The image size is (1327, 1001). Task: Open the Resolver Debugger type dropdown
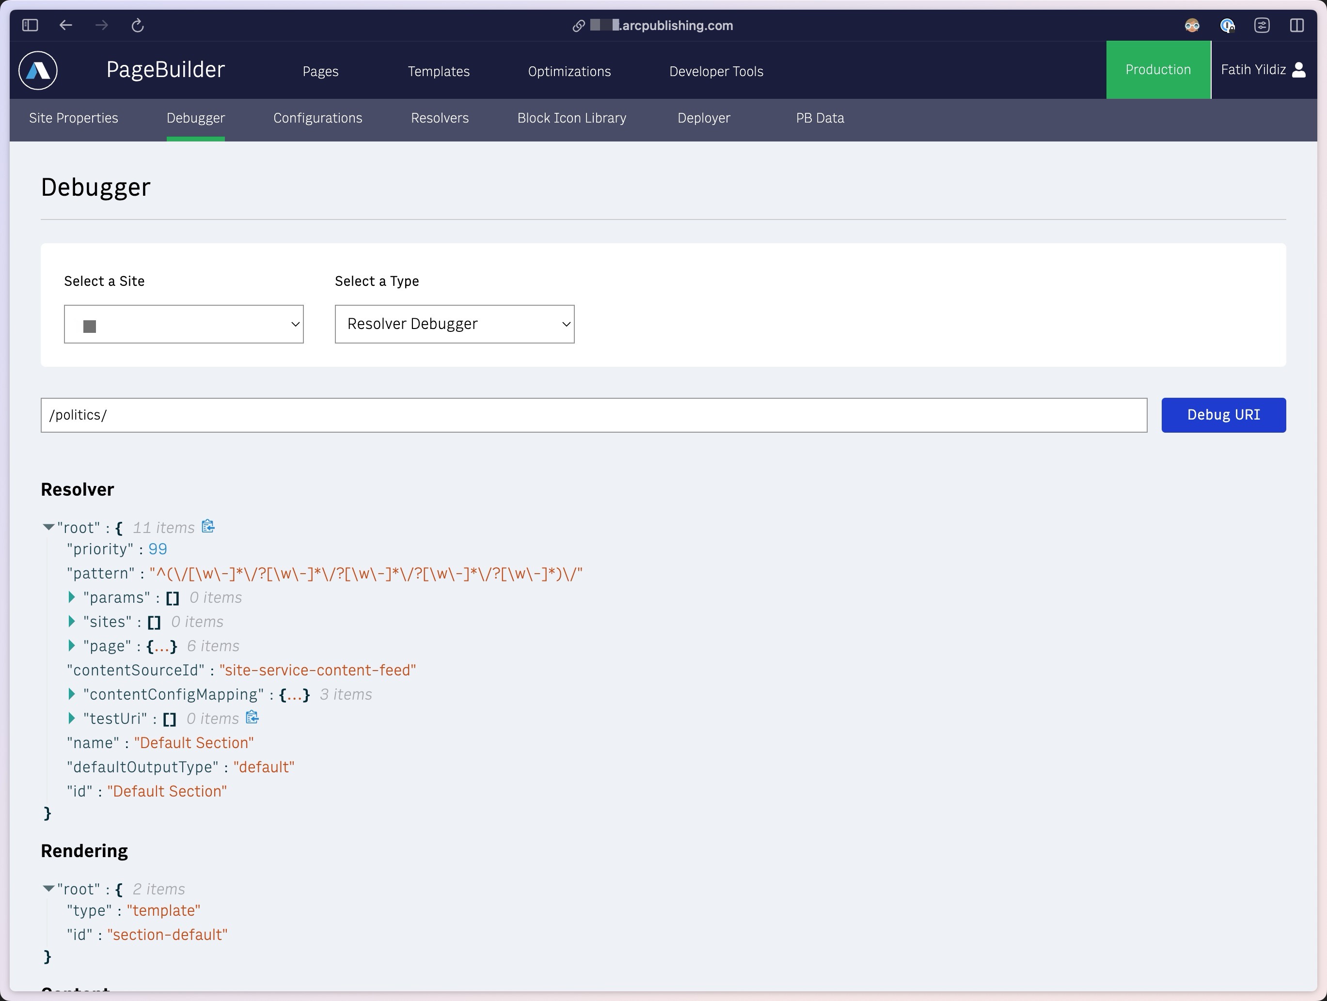click(454, 324)
